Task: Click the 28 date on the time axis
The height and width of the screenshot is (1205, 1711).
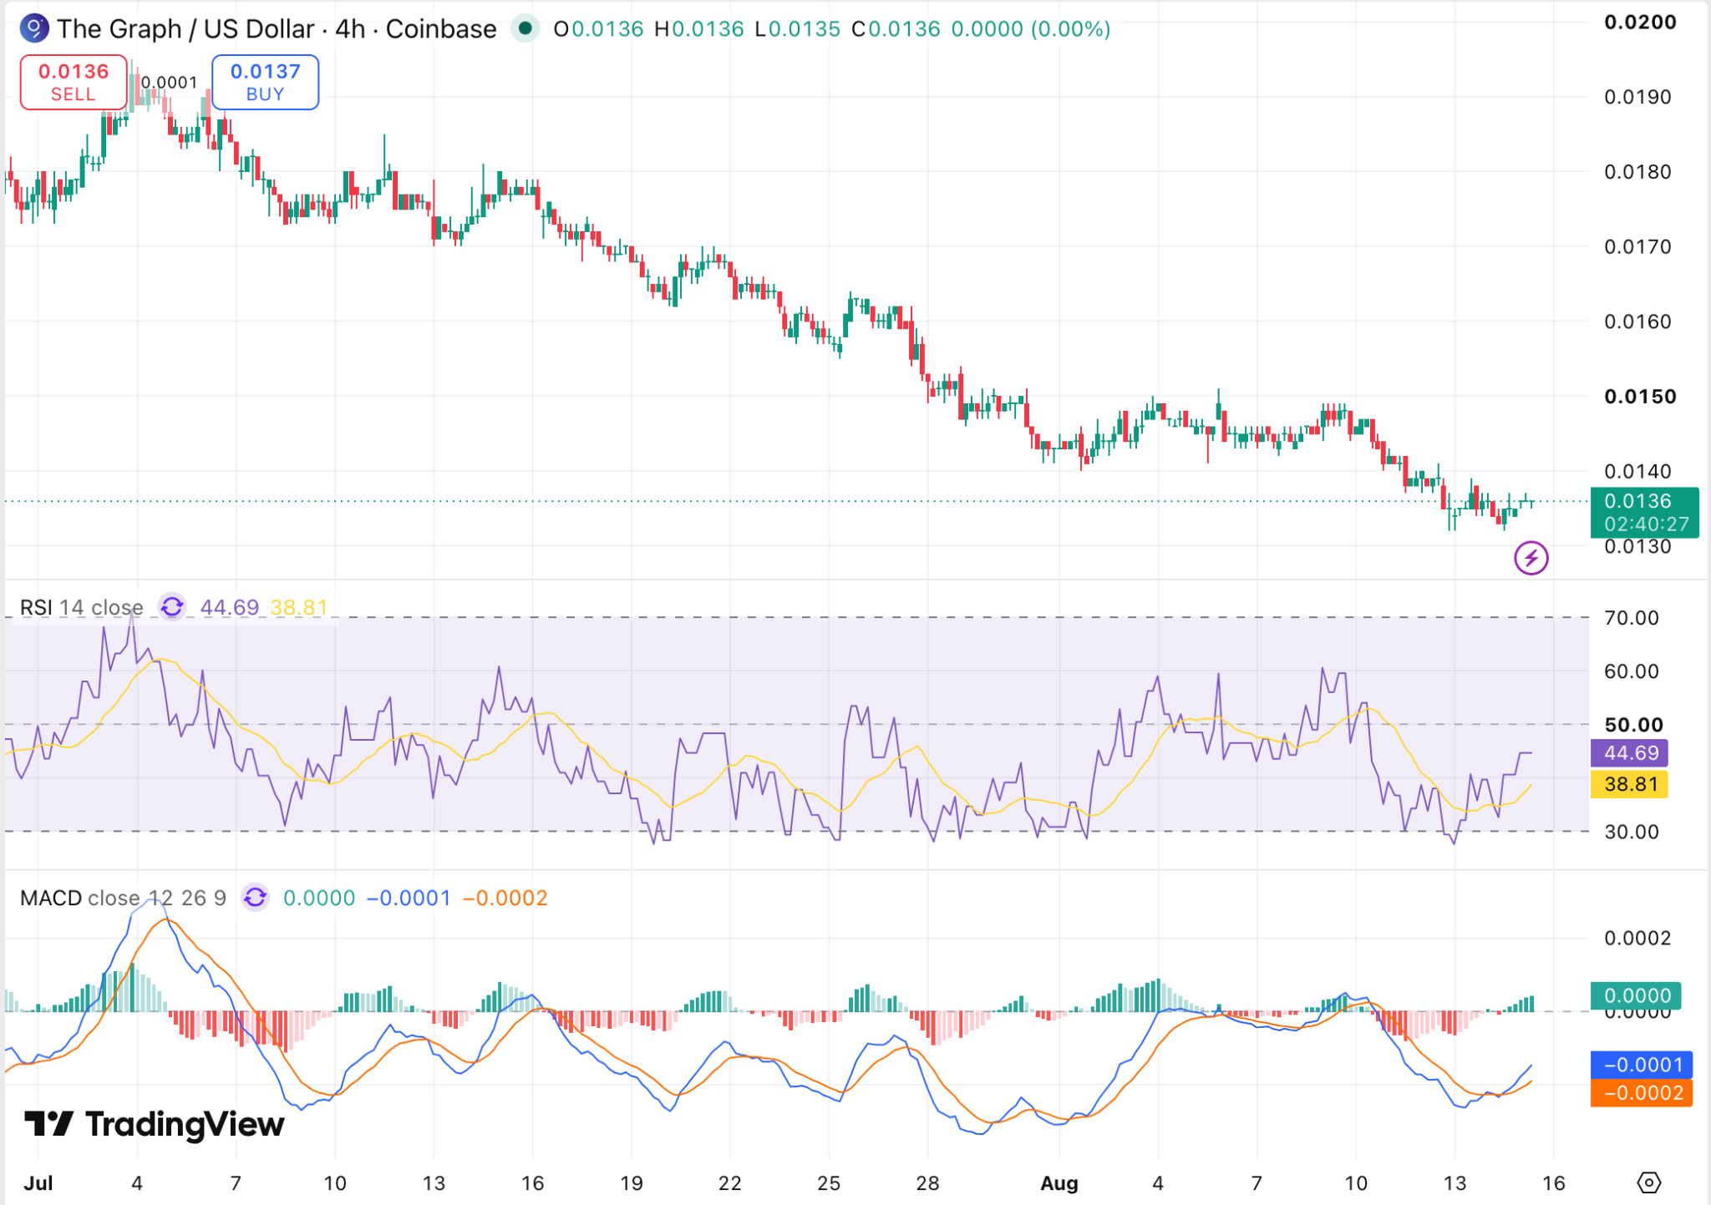Action: click(927, 1183)
